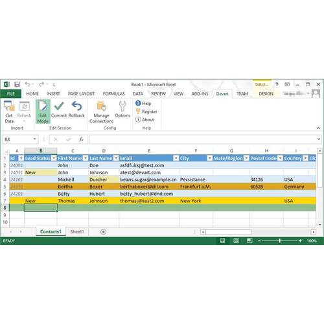Open Manage Connections
Viewport: 324px width, 324px height.
(101, 112)
